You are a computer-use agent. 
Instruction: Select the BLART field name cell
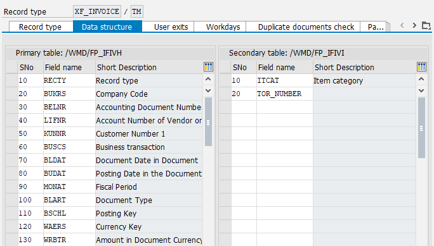[69, 200]
